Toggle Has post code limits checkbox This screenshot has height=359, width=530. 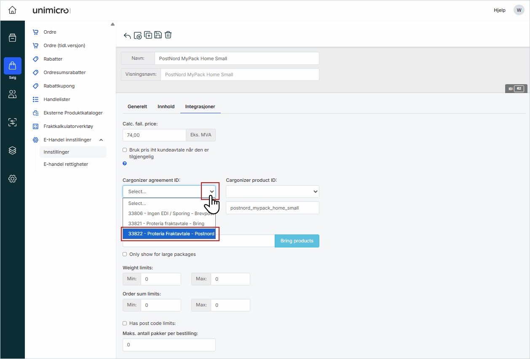[125, 323]
